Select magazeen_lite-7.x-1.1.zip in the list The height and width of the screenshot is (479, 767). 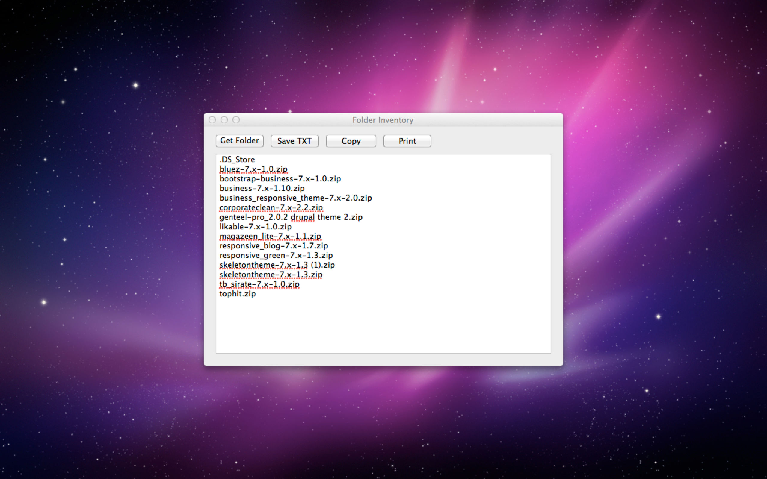click(x=270, y=236)
